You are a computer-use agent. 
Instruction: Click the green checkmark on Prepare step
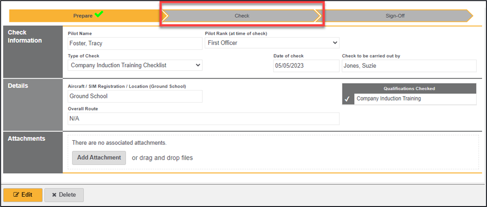point(98,14)
